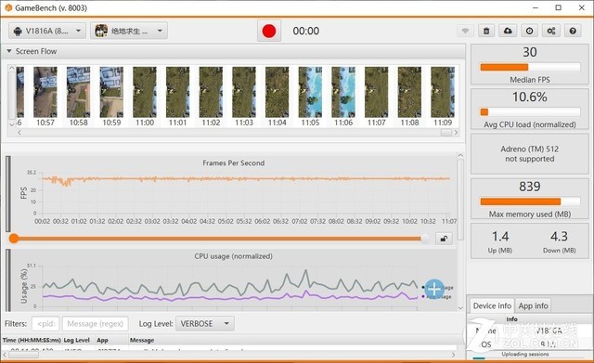Click the pid filter input field
The image size is (594, 363).
pyautogui.click(x=45, y=324)
